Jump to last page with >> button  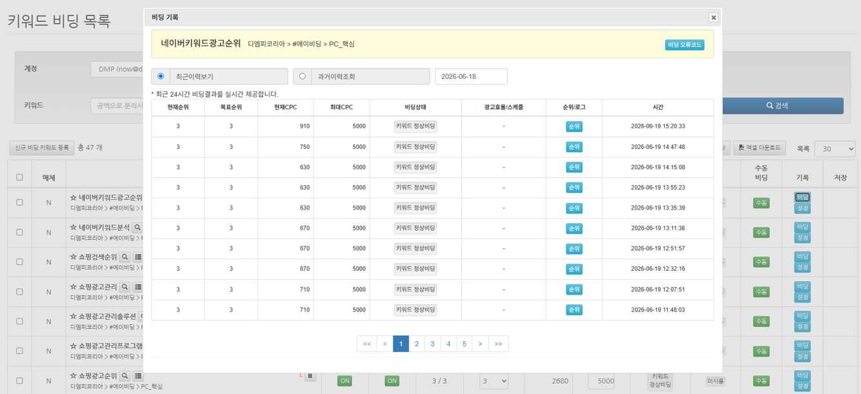(x=498, y=344)
